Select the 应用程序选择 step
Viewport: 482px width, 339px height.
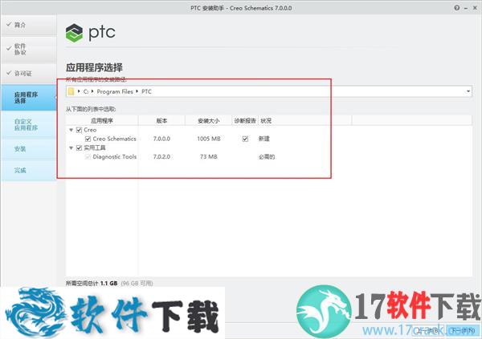pos(28,98)
